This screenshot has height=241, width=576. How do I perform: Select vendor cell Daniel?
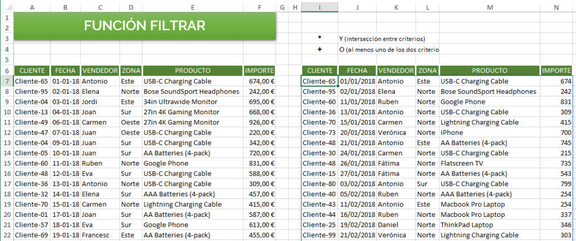click(396, 225)
